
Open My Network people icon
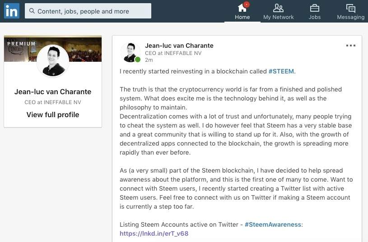(279, 8)
